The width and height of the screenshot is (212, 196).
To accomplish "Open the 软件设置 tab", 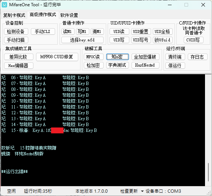I will [x=69, y=15].
